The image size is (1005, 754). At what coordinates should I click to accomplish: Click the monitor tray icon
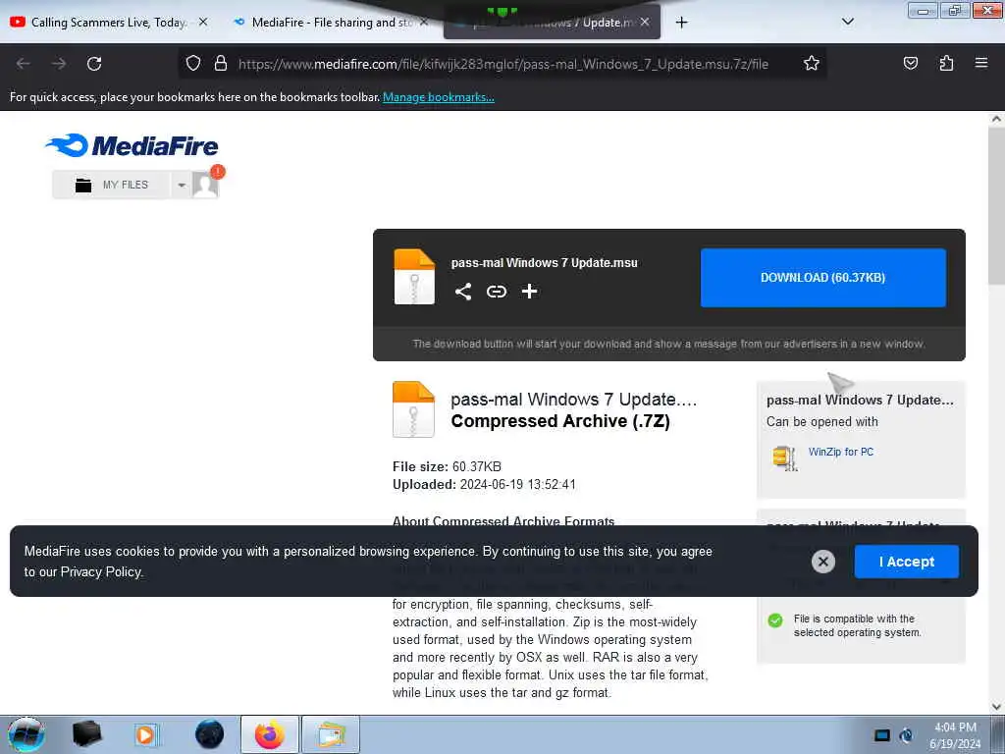click(882, 735)
